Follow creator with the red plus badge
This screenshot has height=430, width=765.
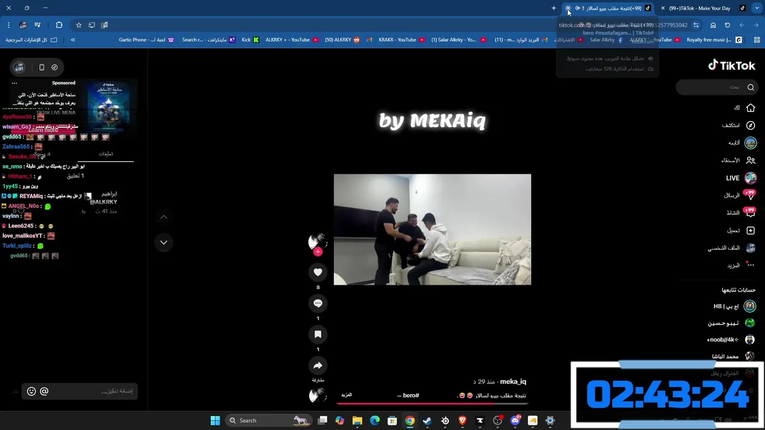tap(318, 252)
